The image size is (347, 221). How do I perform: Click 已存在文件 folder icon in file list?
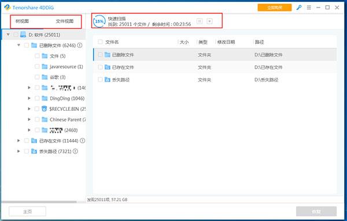108,67
